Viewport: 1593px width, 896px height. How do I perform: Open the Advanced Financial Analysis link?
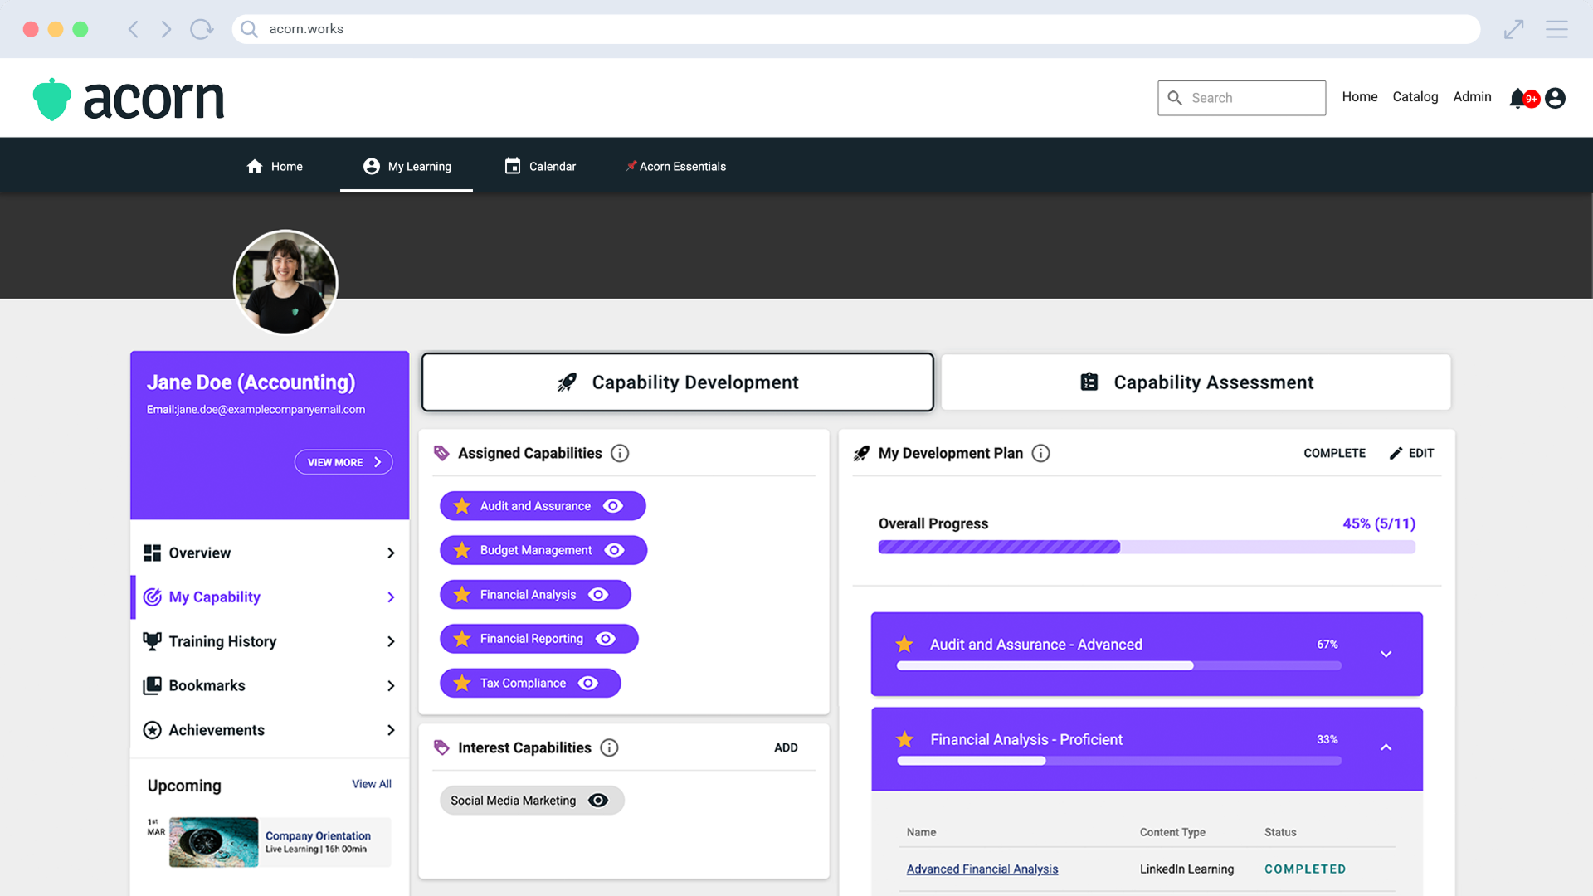pos(982,869)
